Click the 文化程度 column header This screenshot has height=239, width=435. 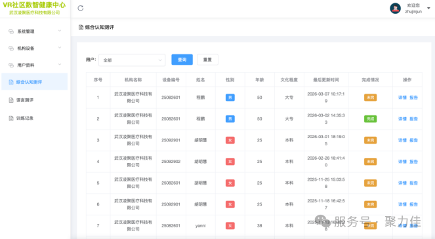tap(289, 80)
